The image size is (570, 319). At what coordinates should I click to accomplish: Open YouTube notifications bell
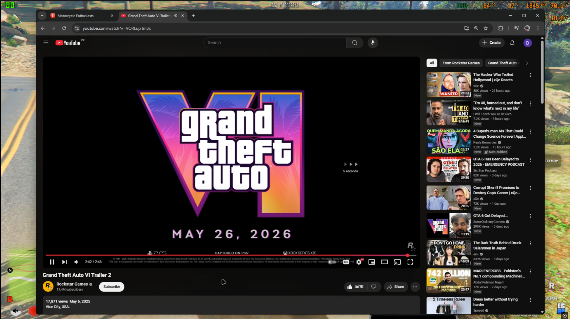[x=512, y=43]
